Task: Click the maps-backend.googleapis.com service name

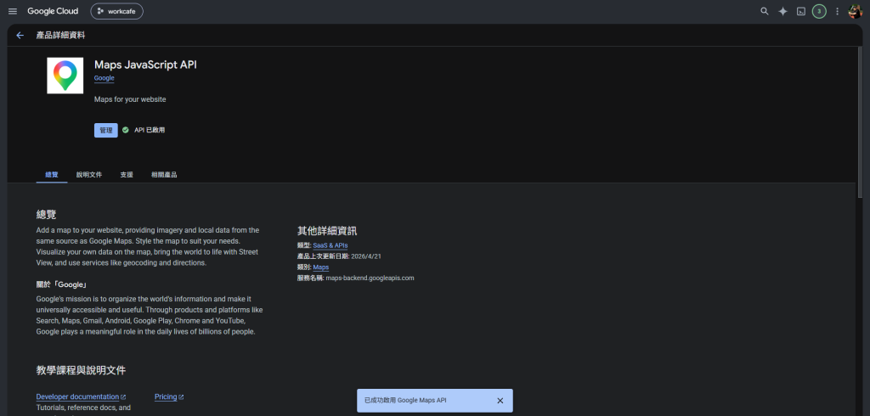Action: click(x=370, y=278)
